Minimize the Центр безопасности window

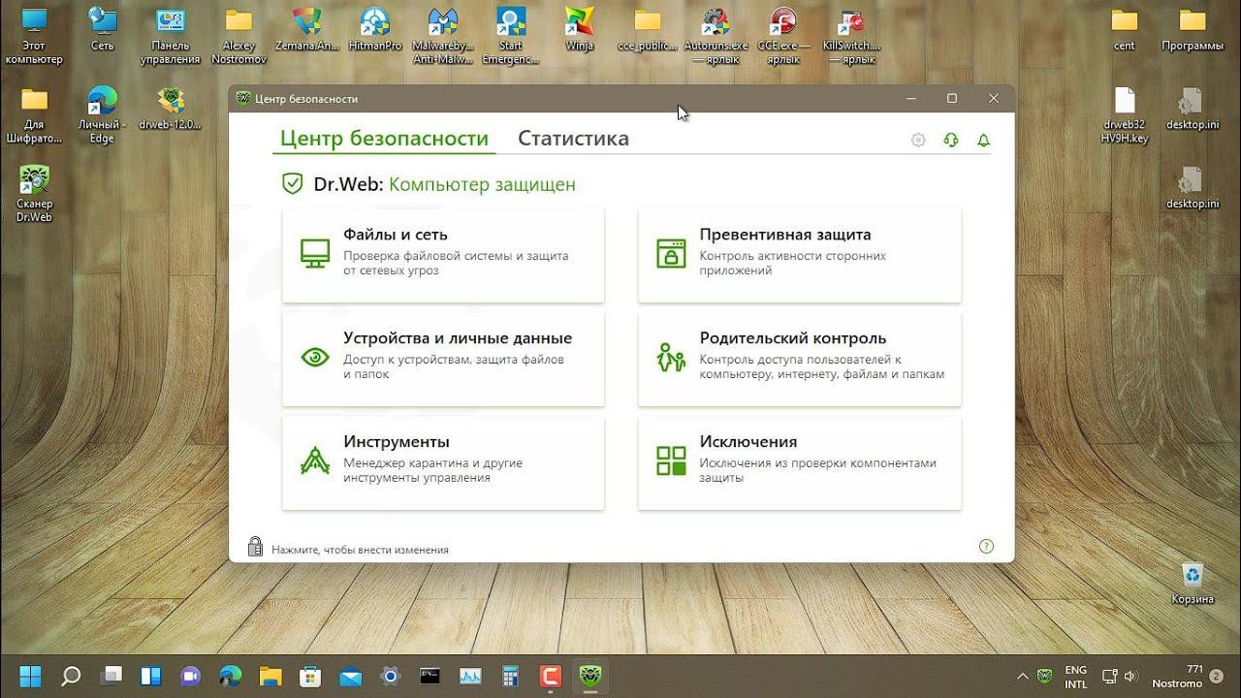pyautogui.click(x=911, y=99)
